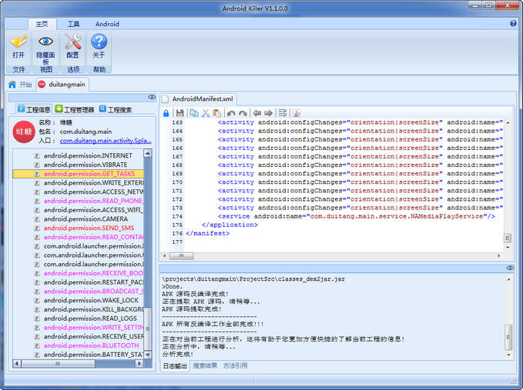Toggle 隐藏面板 hide panel eye button

pyautogui.click(x=46, y=42)
